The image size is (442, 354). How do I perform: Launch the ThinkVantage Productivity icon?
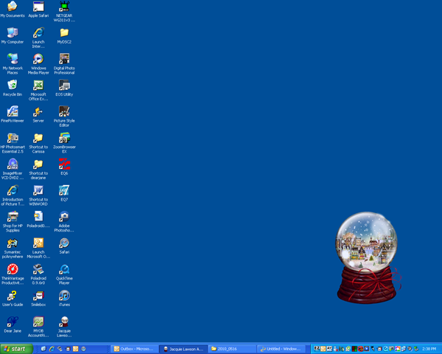pos(13,274)
